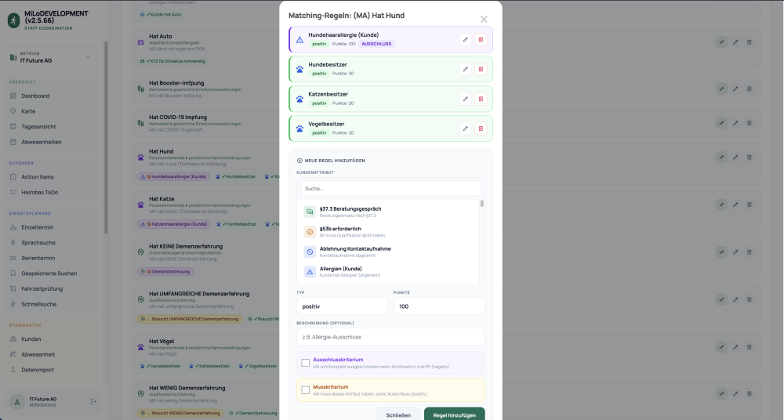The height and width of the screenshot is (420, 784).
Task: Delete the Hundehaarallergie (Kunde) rule
Action: [481, 39]
